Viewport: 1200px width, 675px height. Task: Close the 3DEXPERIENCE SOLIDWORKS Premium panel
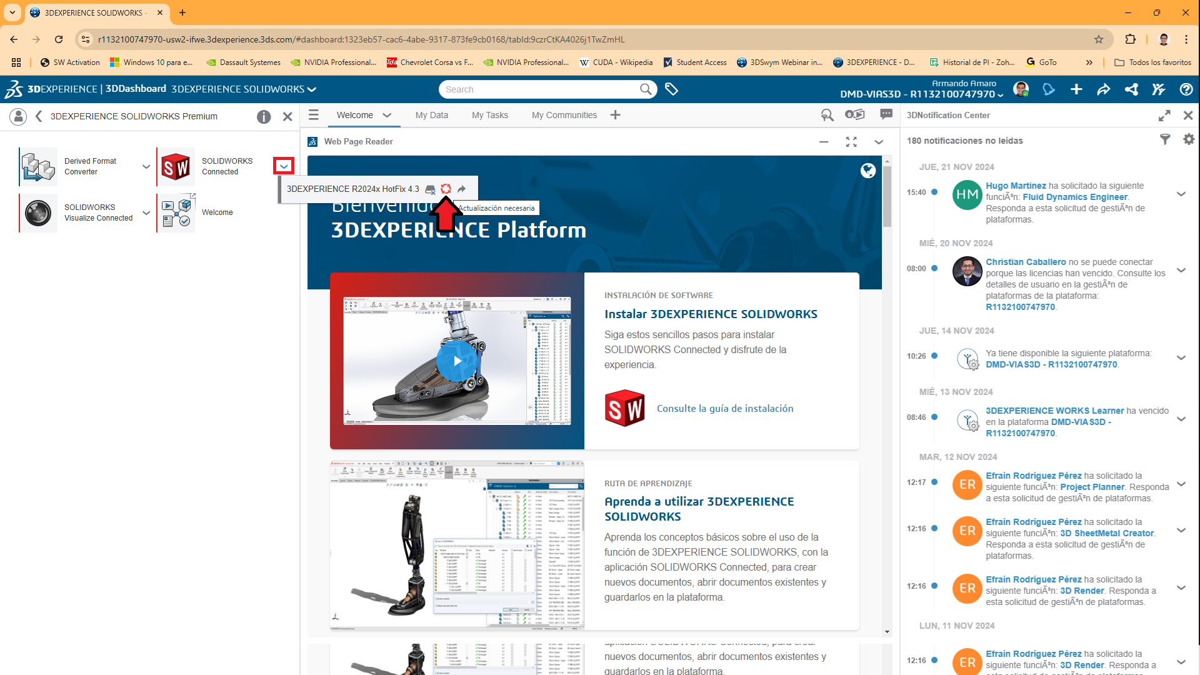[287, 117]
